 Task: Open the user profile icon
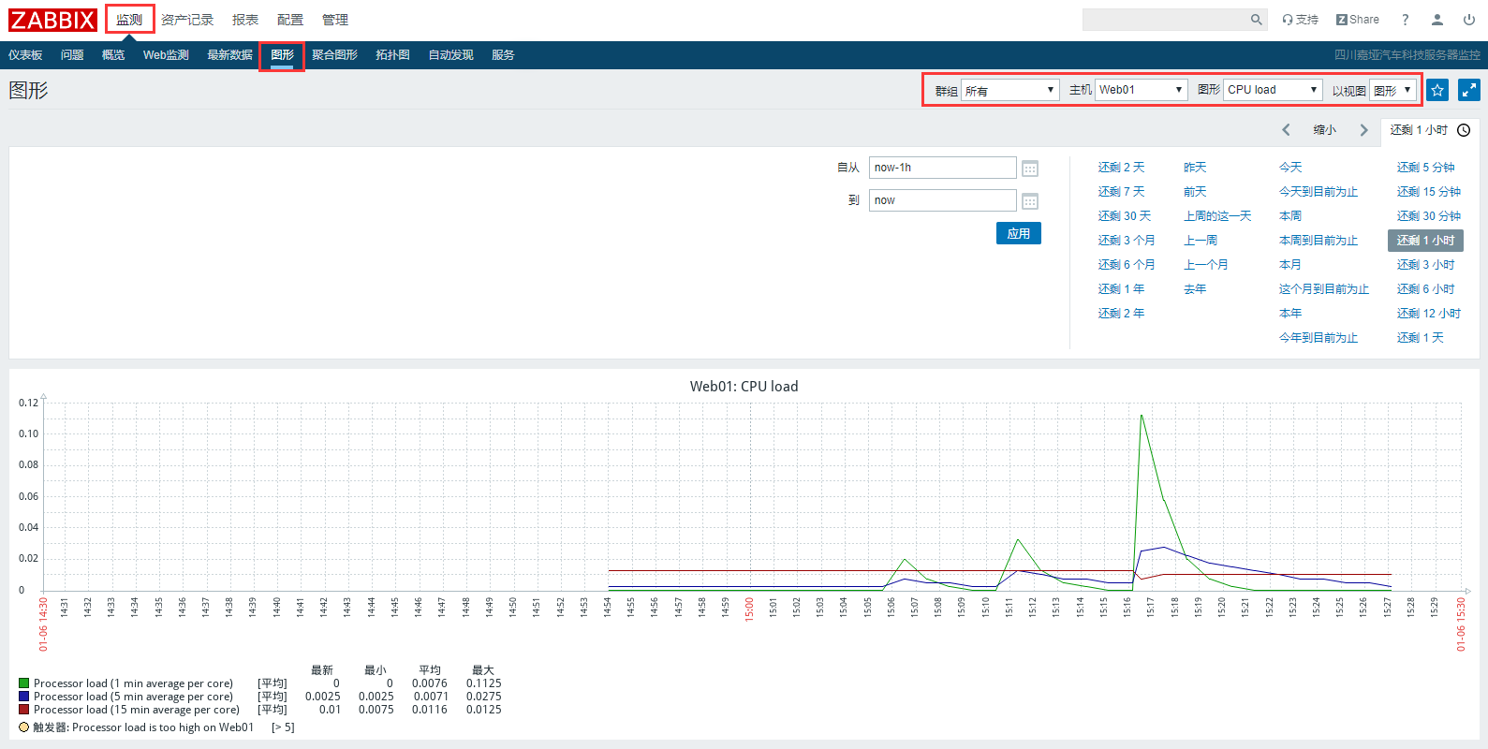(1437, 20)
